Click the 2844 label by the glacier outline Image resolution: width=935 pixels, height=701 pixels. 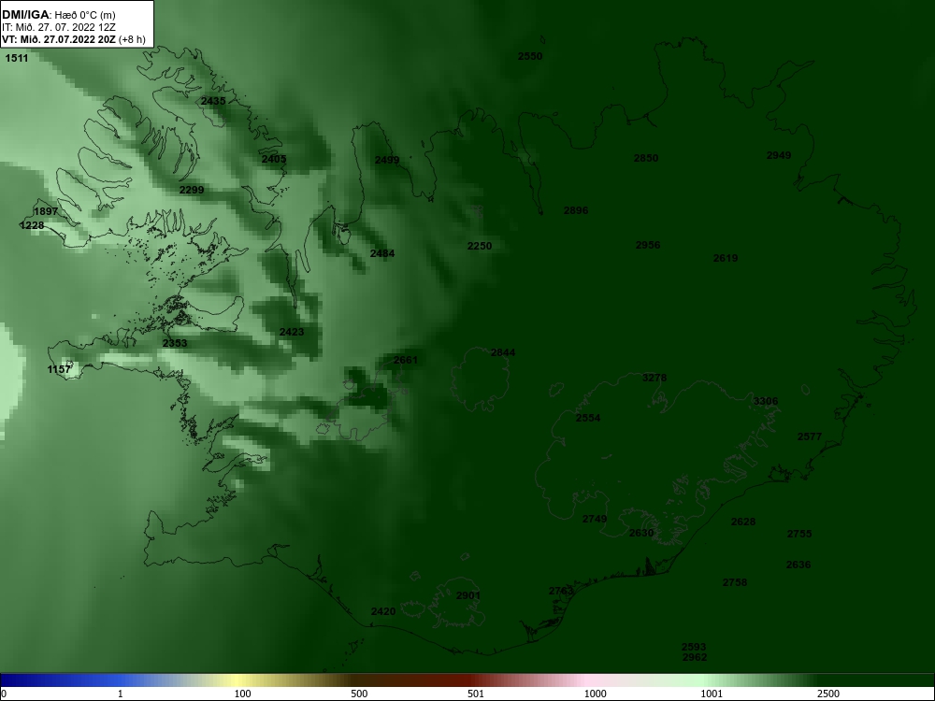503,353
